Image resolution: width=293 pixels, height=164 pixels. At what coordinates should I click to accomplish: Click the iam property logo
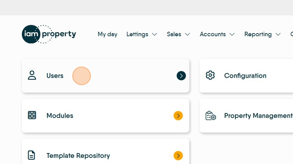pos(49,34)
